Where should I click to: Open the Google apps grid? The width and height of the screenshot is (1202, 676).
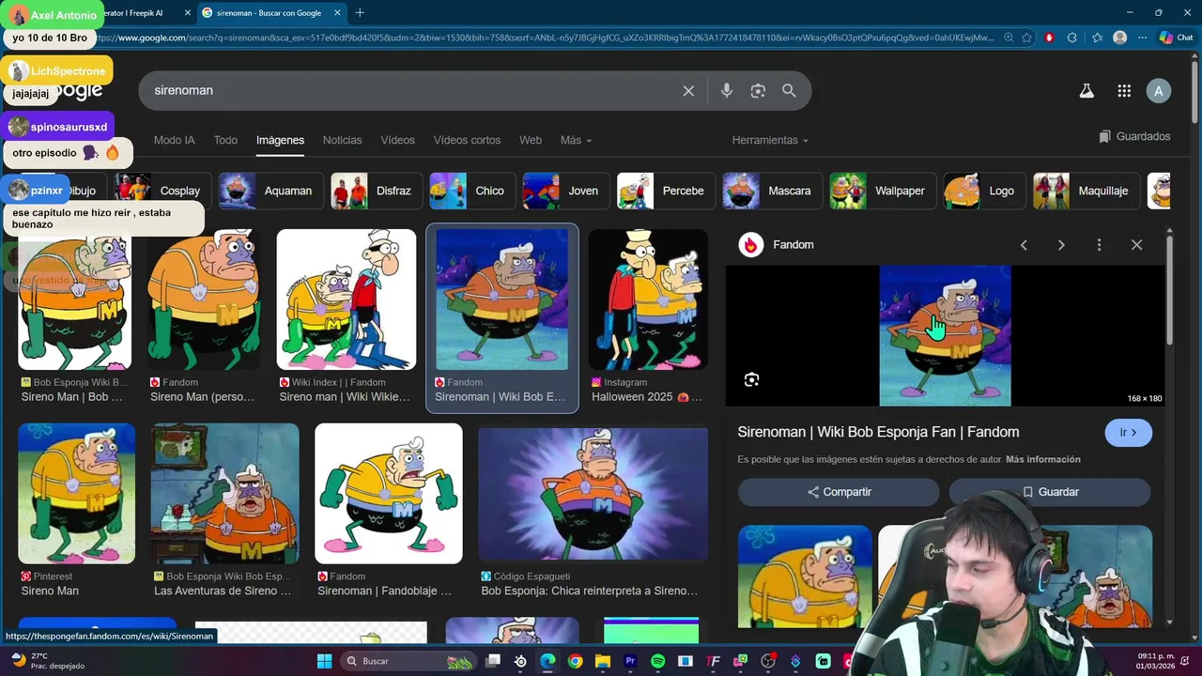pyautogui.click(x=1124, y=91)
